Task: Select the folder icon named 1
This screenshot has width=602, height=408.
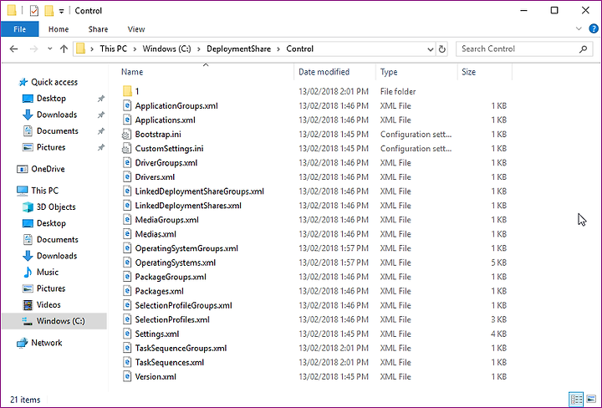Action: coord(127,91)
